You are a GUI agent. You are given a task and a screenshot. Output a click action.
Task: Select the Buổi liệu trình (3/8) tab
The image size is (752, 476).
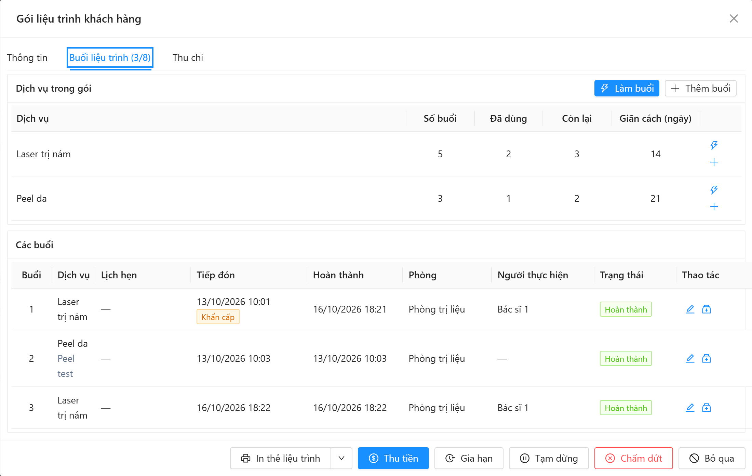pyautogui.click(x=110, y=57)
